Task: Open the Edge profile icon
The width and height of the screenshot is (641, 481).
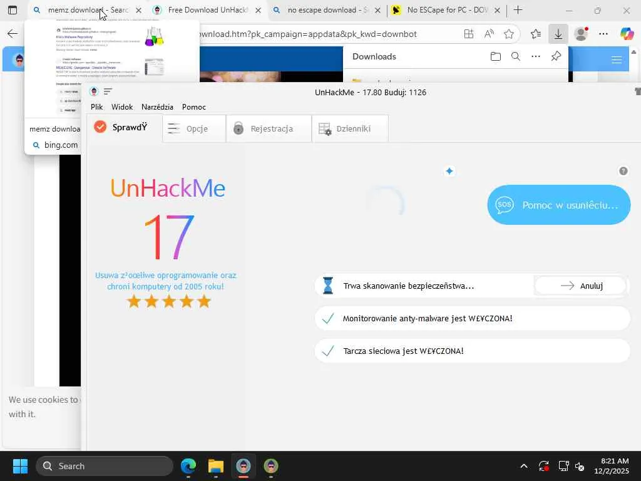Action: pyautogui.click(x=581, y=34)
